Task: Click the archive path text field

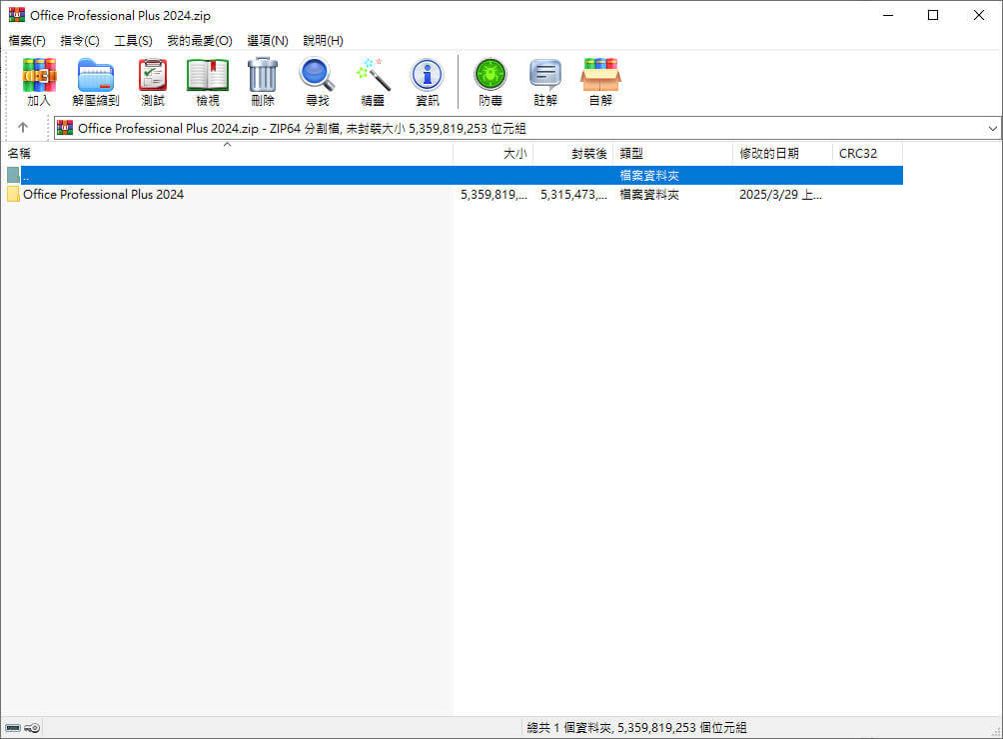Action: (527, 128)
